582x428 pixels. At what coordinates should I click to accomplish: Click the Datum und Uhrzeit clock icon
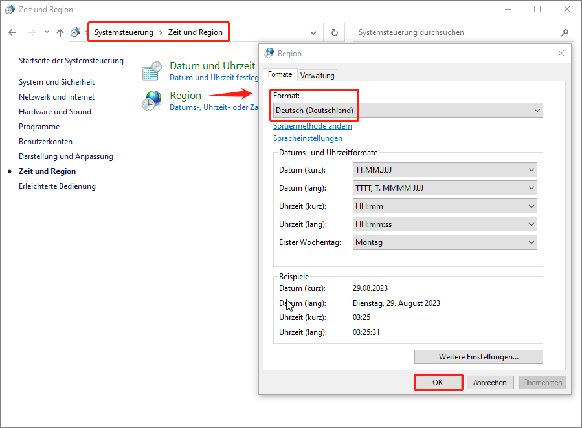point(152,71)
